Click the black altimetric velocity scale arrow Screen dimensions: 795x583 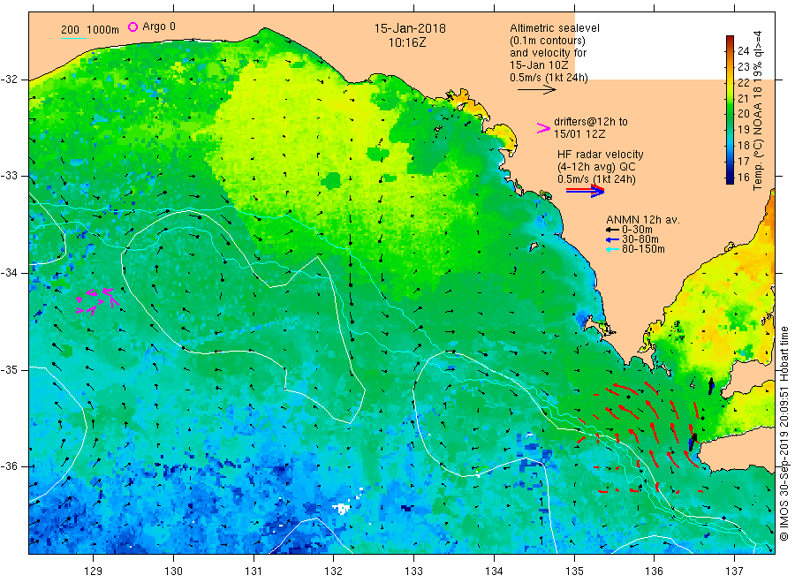pos(537,90)
